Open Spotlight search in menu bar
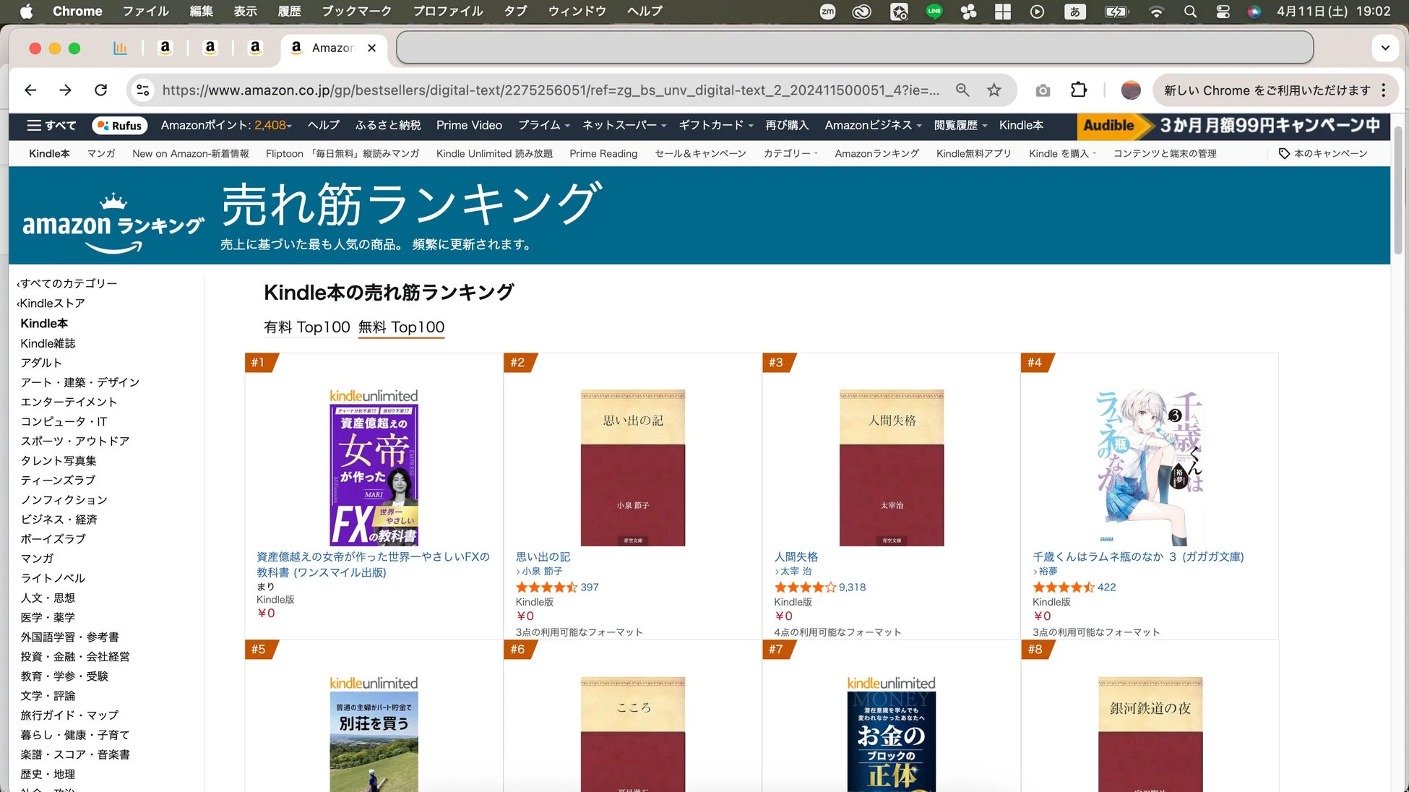 (x=1190, y=12)
